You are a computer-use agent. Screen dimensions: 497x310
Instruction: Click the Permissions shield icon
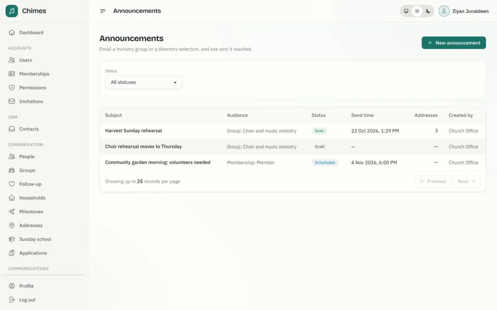(x=12, y=87)
